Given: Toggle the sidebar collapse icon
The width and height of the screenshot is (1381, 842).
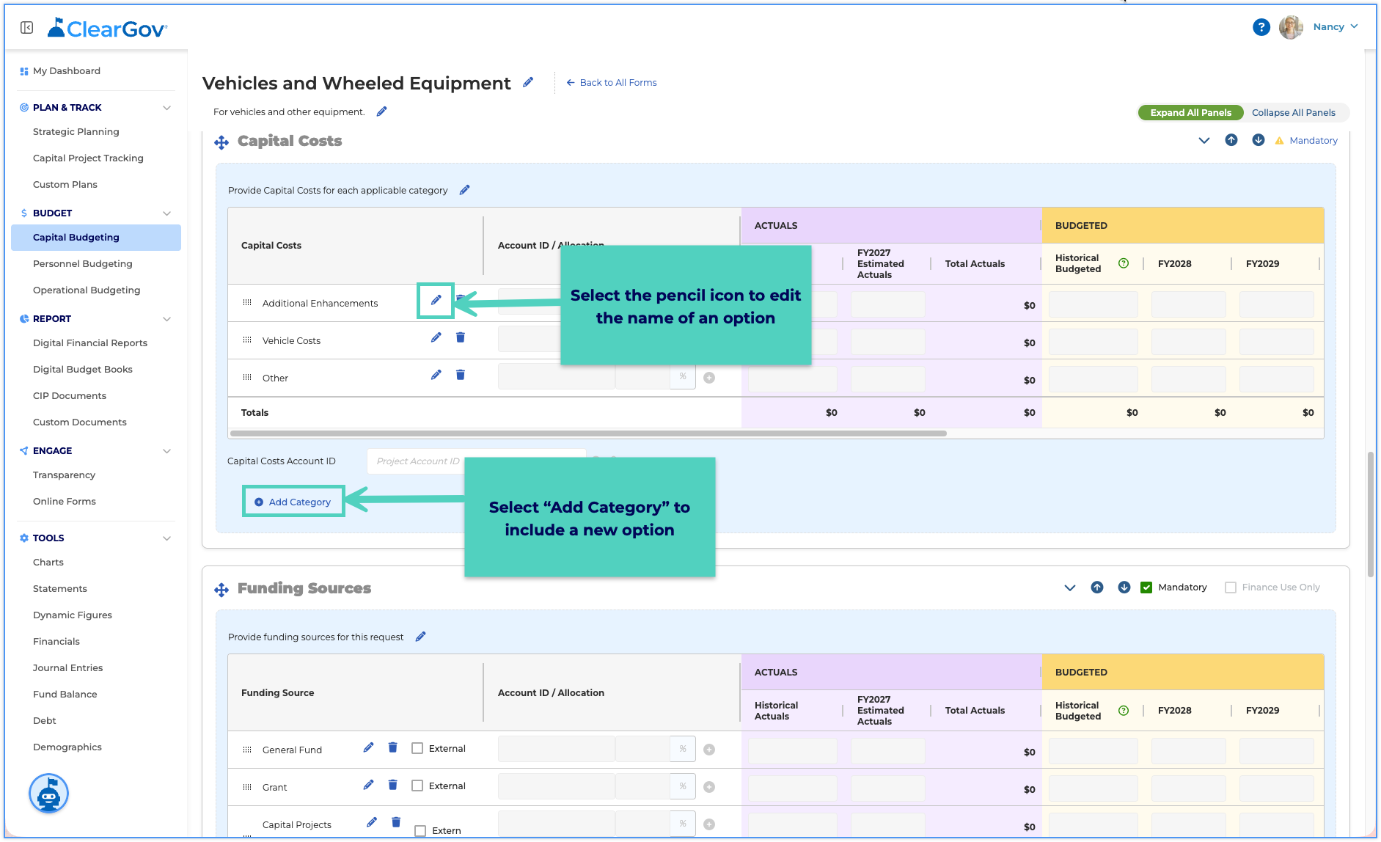Looking at the screenshot, I should point(27,28).
